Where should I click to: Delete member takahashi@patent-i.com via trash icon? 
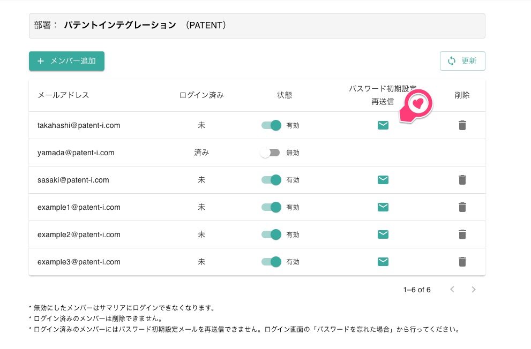point(462,125)
